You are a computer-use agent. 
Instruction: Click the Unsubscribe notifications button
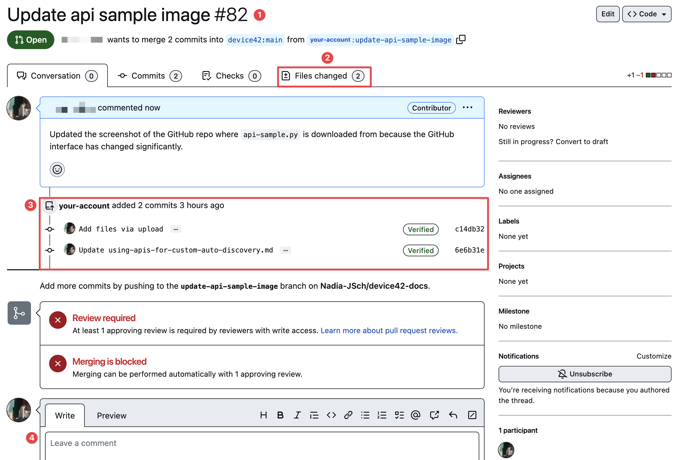[x=585, y=374]
